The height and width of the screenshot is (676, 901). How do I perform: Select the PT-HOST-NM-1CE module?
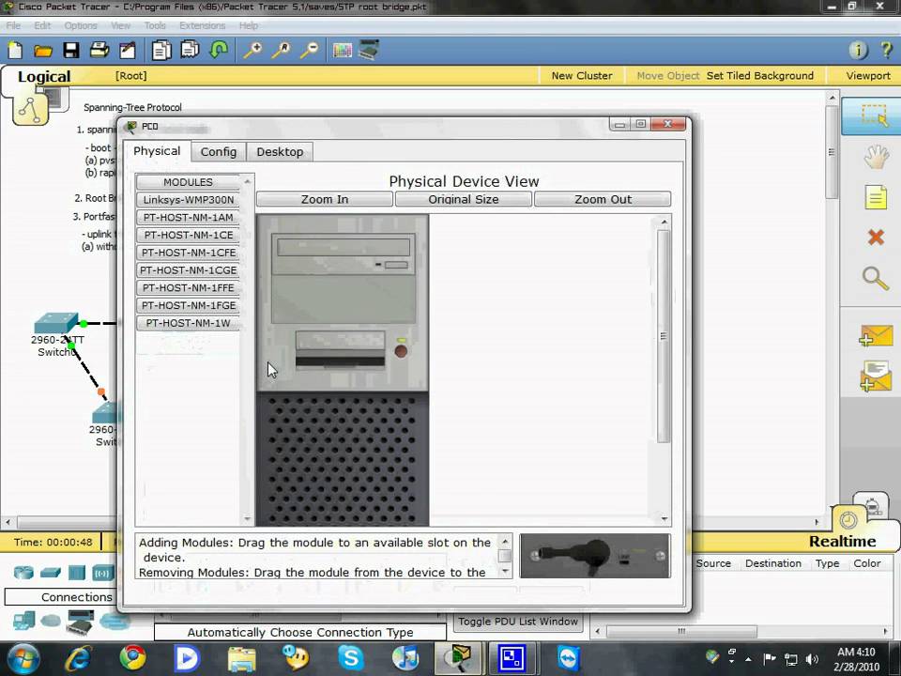188,235
